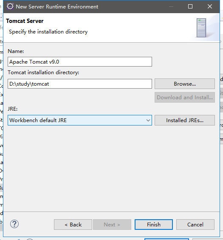Open the Installed JREs... dialog

[x=185, y=120]
